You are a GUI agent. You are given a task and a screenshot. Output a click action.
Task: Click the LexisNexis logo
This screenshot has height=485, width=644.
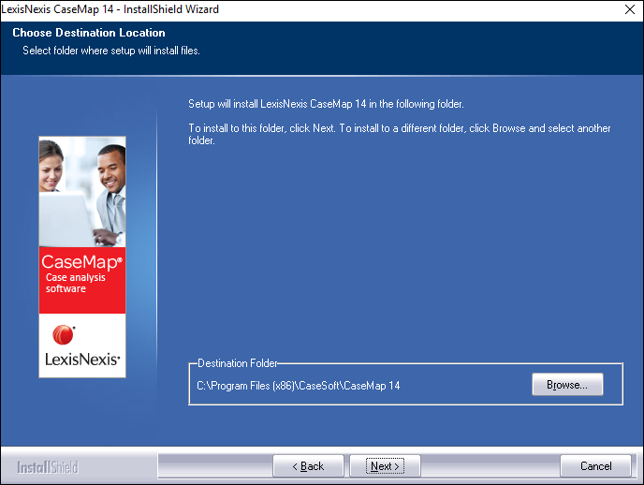point(82,345)
